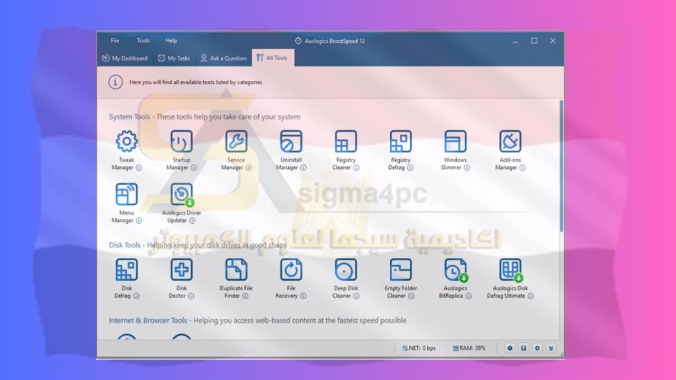Launch Startup Manager icon

[182, 141]
